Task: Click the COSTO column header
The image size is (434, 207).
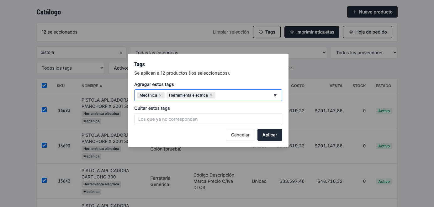Action: (298, 86)
